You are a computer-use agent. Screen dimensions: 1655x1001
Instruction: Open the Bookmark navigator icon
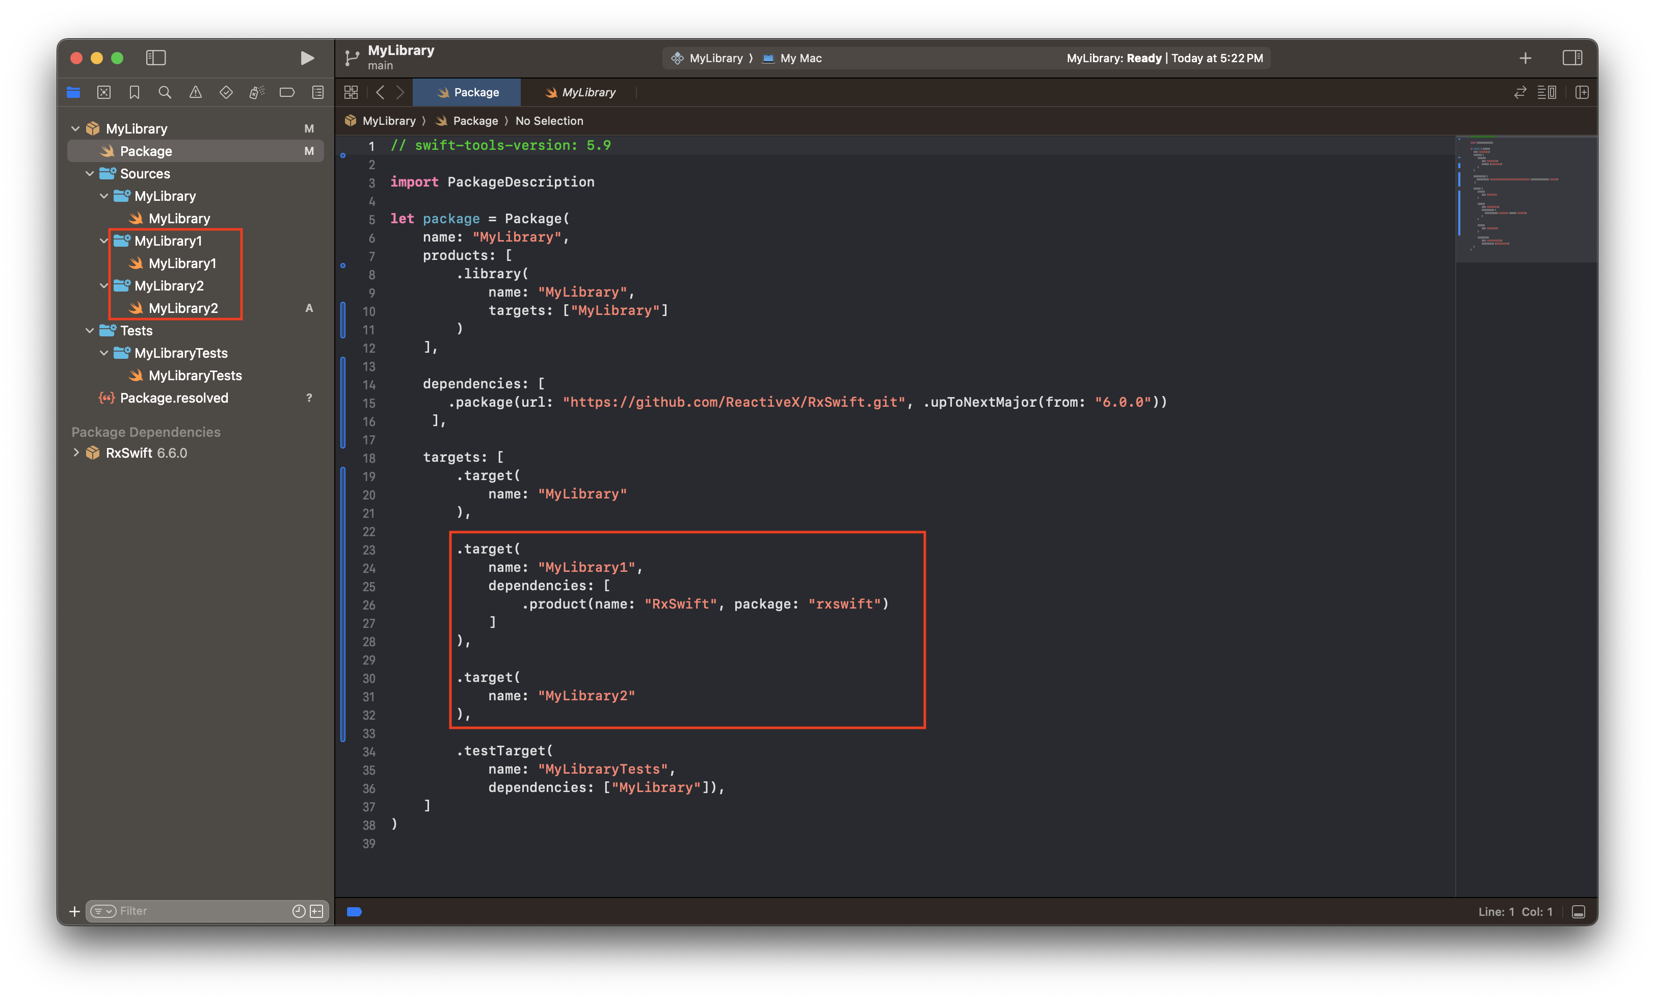point(135,92)
